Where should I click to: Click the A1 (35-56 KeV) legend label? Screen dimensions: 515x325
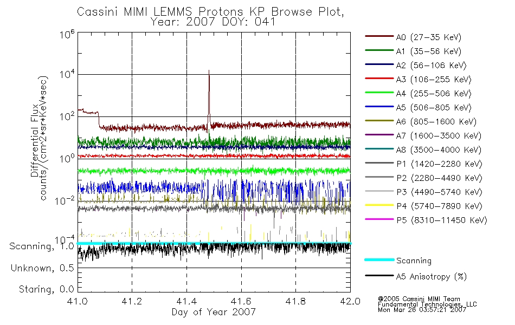coord(428,51)
